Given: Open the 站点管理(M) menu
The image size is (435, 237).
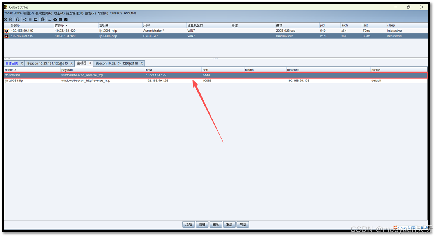Looking at the screenshot, I should click(75, 13).
